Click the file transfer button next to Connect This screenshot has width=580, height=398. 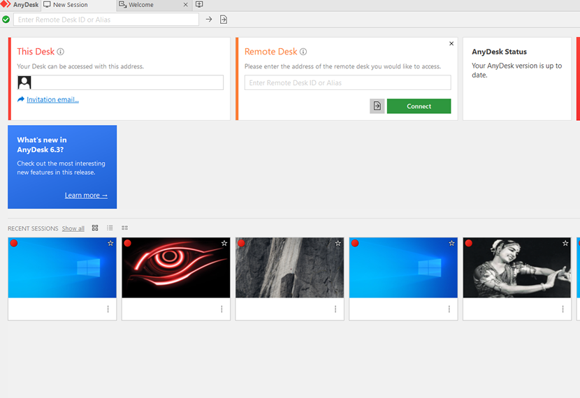click(x=377, y=106)
